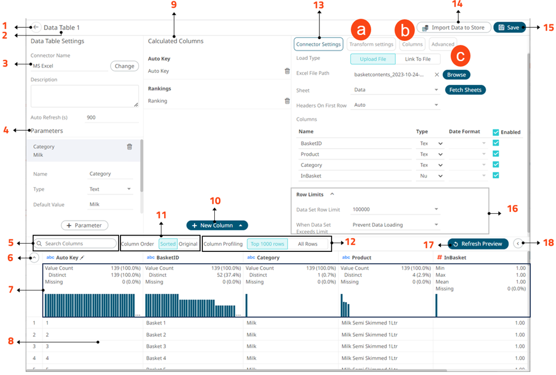The image size is (556, 375).
Task: Delete the Category parameter via trash icon
Action: pyautogui.click(x=129, y=147)
